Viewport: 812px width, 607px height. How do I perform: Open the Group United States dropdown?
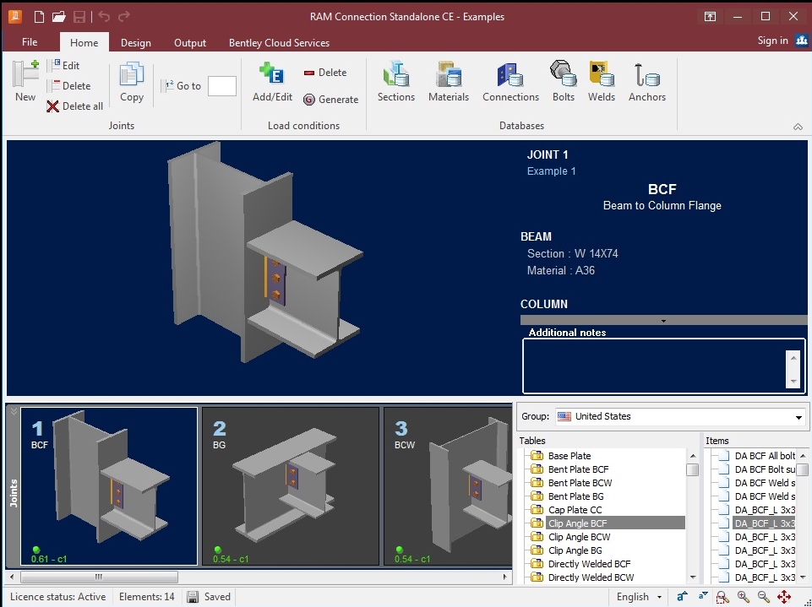(x=680, y=416)
